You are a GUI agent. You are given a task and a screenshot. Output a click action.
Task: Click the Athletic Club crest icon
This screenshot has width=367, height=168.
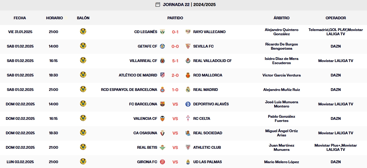(188, 147)
